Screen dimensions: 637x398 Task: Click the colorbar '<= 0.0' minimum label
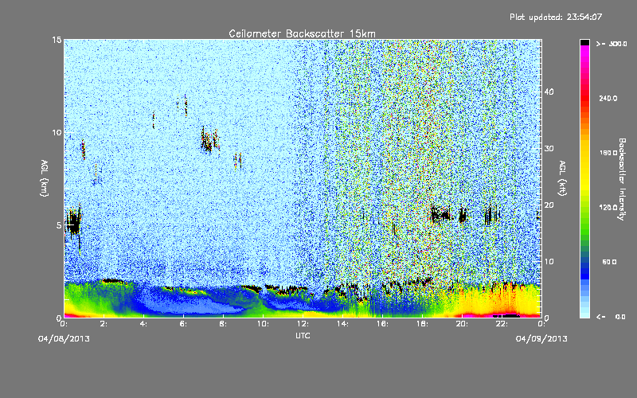(611, 316)
